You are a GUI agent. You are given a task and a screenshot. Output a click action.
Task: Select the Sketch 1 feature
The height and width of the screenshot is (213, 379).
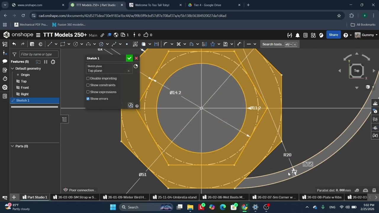tap(35, 101)
